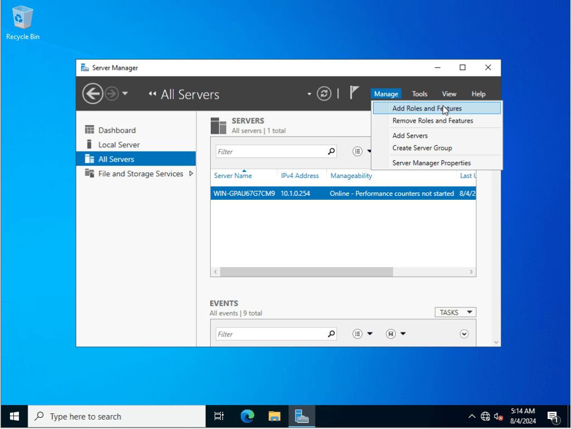571x429 pixels.
Task: Click the Events saved queries disk icon
Action: [391, 334]
